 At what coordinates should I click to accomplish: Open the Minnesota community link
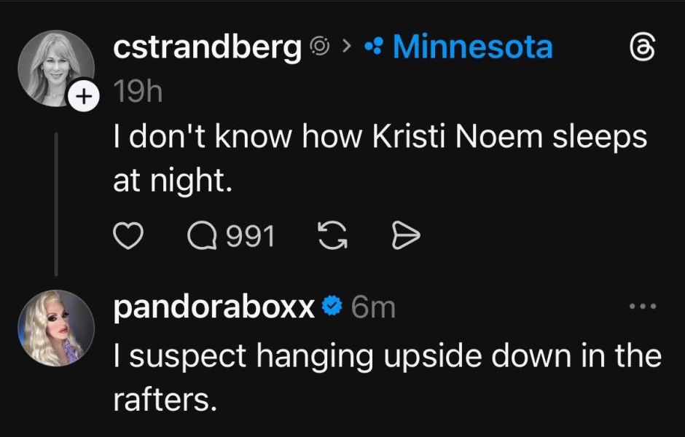pyautogui.click(x=473, y=48)
